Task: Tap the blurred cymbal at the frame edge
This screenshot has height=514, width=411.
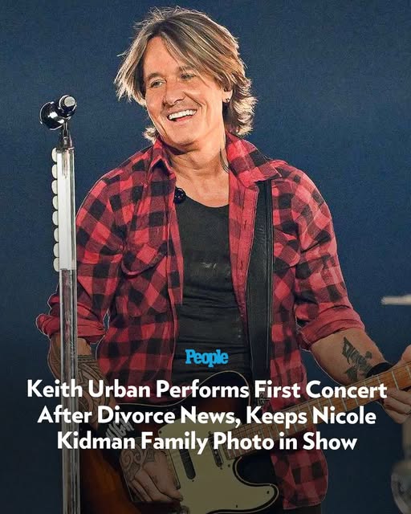Action: click(396, 300)
